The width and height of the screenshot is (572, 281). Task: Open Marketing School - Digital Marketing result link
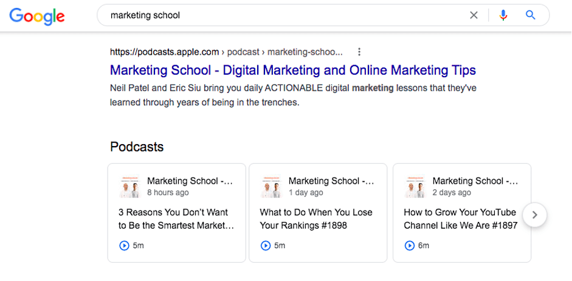coord(292,70)
